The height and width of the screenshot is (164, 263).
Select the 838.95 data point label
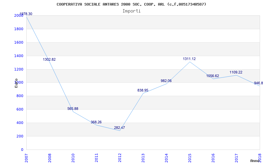point(143,91)
